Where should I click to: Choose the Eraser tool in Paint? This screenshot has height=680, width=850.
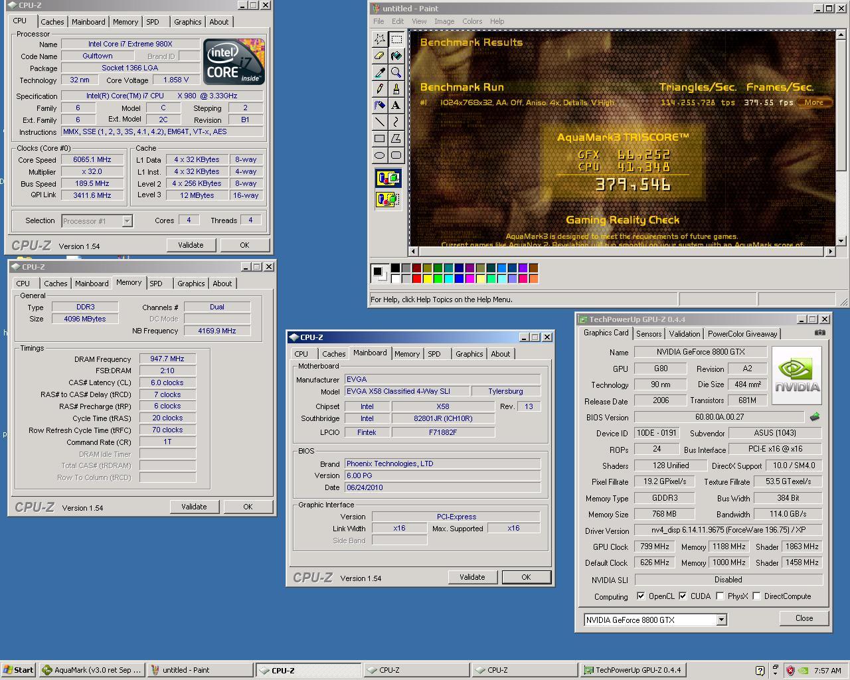click(380, 56)
